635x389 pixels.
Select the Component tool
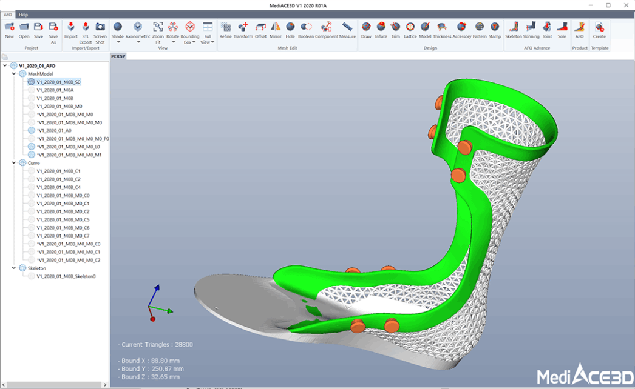(x=327, y=27)
